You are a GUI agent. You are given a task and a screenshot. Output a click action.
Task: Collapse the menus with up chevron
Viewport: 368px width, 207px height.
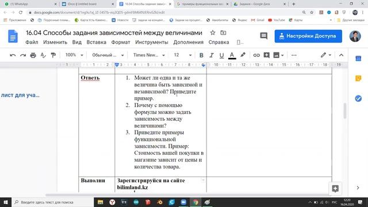tap(341, 55)
